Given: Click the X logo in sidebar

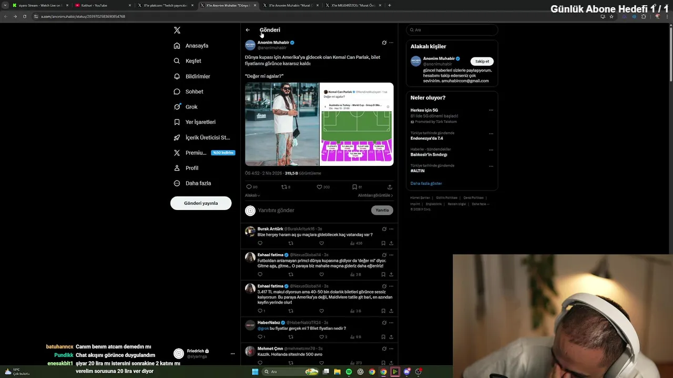Looking at the screenshot, I should pos(177,30).
